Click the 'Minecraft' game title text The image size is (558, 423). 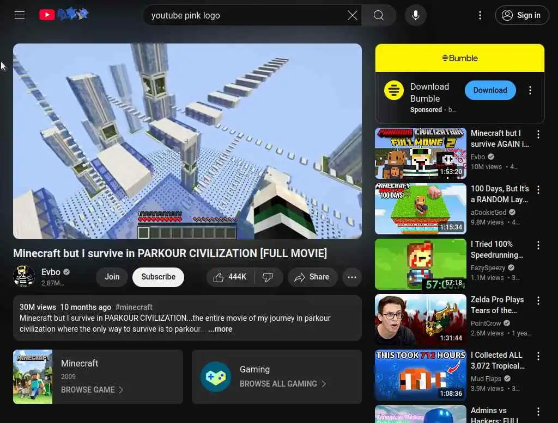(80, 363)
